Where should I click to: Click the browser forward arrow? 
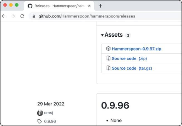pos(13,16)
